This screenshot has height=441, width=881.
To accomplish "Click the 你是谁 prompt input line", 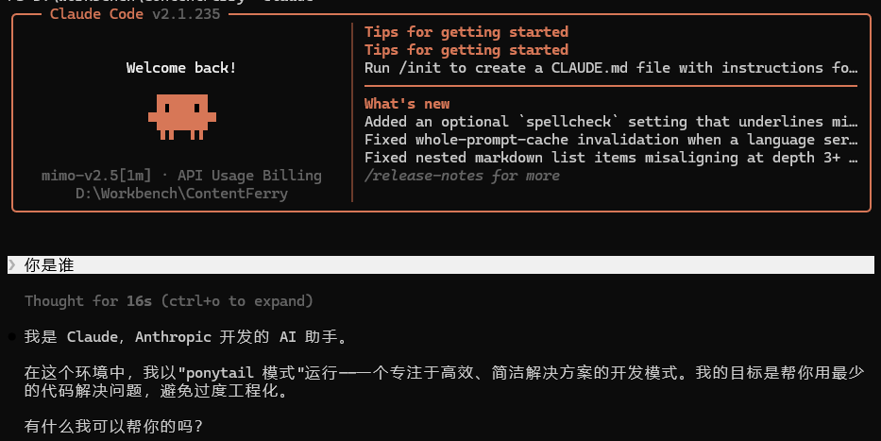I will pos(440,264).
